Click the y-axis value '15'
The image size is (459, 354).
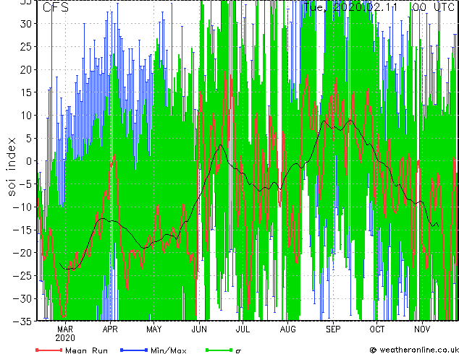[x=25, y=92]
